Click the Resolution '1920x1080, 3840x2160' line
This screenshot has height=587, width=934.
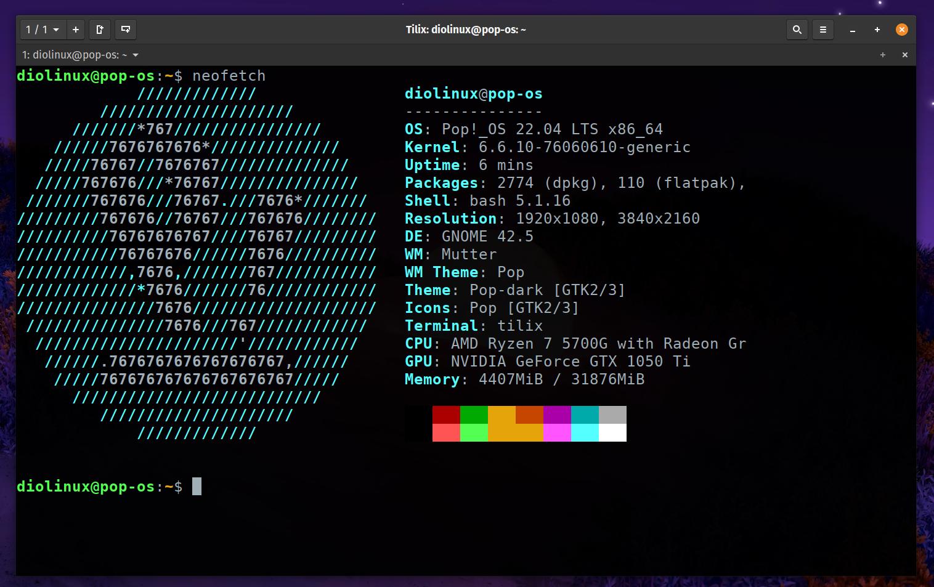(552, 219)
